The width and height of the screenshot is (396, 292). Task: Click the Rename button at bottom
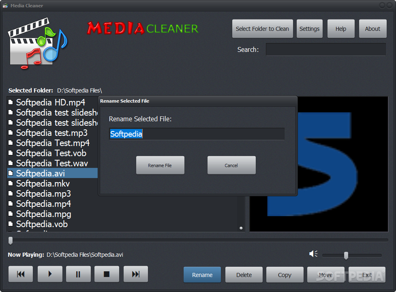[202, 275]
